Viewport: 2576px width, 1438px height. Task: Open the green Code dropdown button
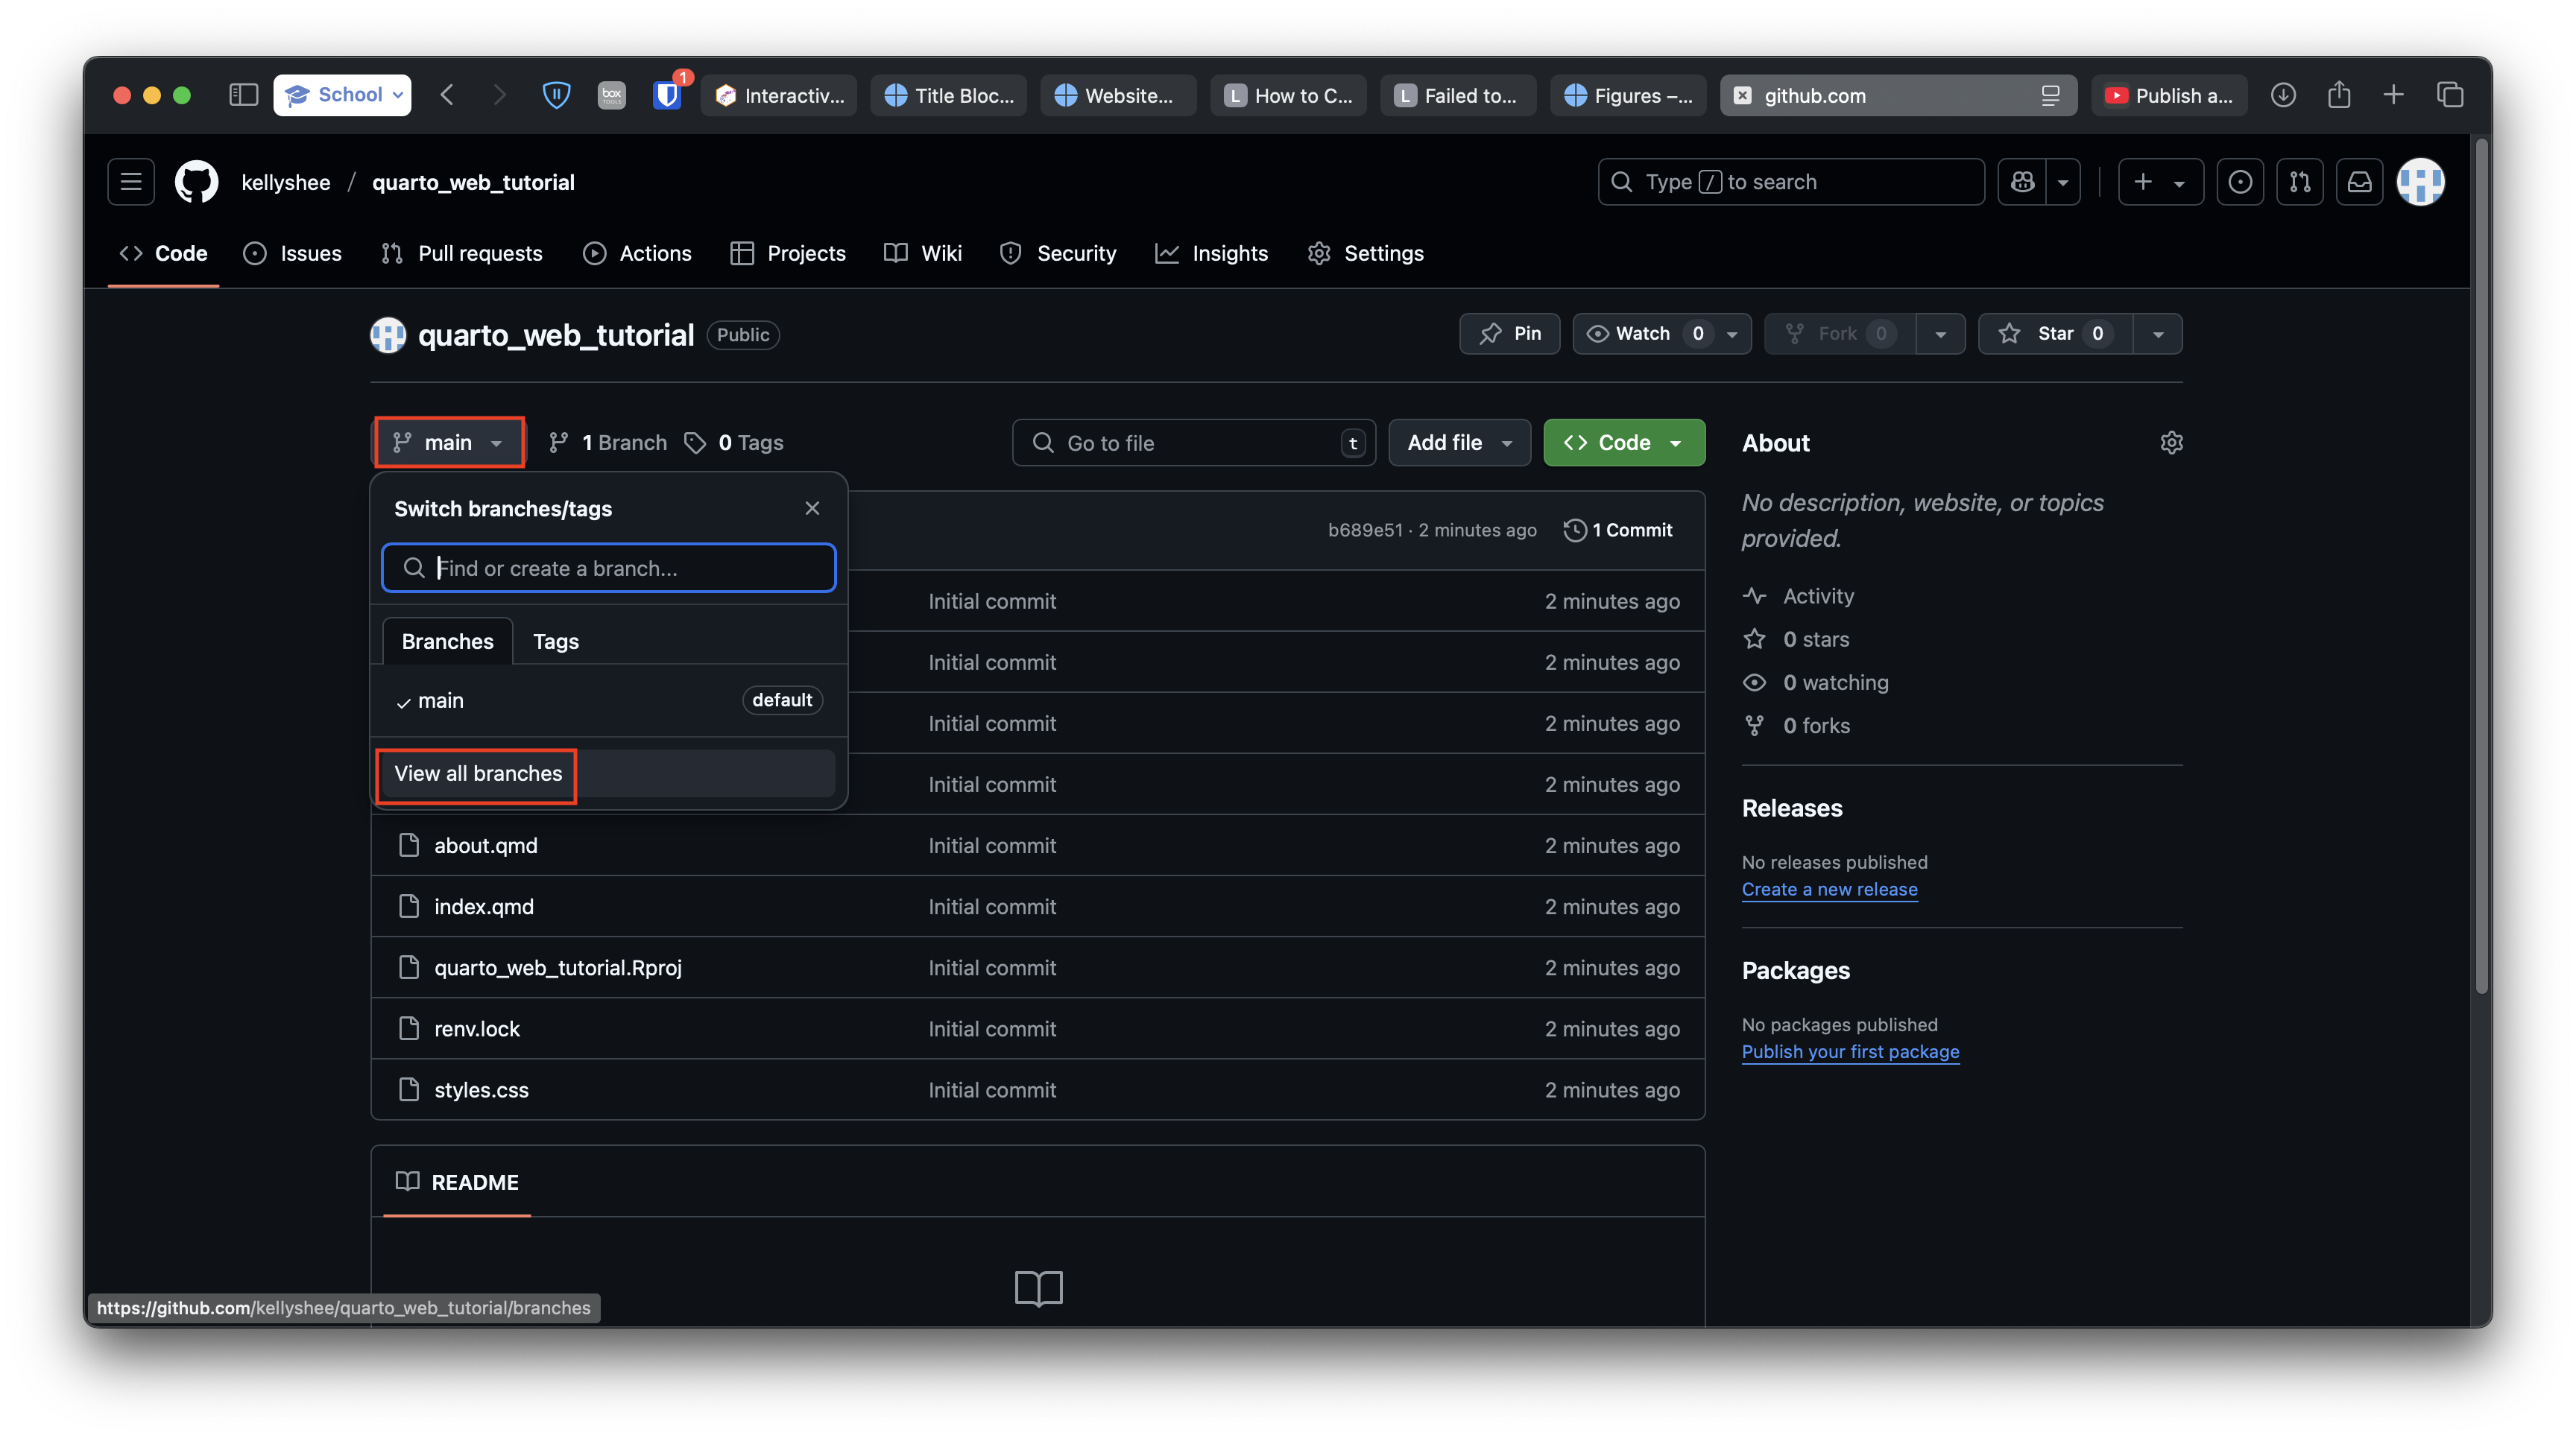[1624, 443]
